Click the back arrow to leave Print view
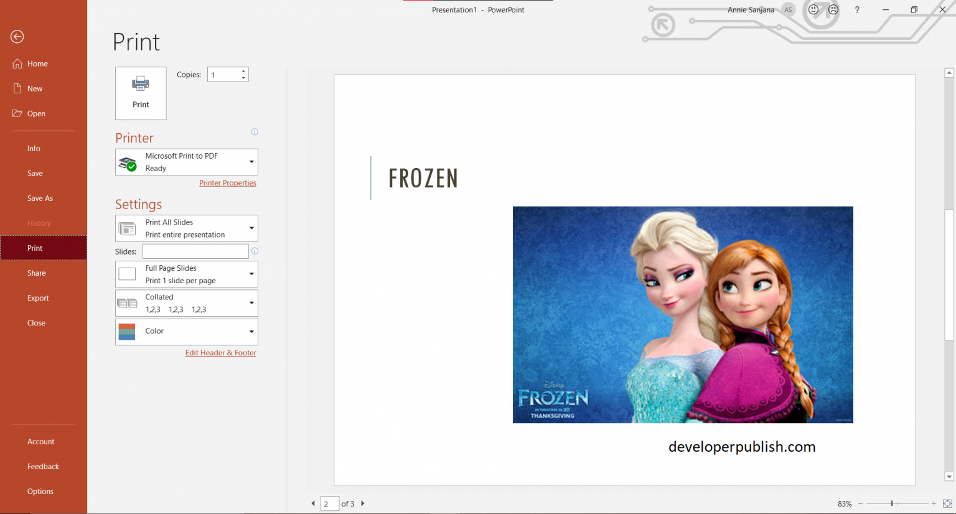This screenshot has height=514, width=956. point(17,37)
